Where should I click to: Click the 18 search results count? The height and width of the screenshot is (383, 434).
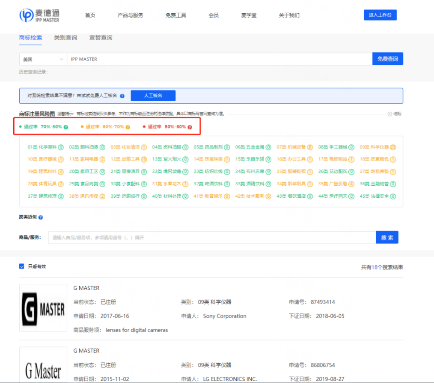375,267
